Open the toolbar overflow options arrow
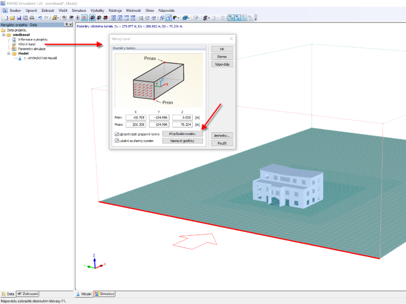 [255, 18]
